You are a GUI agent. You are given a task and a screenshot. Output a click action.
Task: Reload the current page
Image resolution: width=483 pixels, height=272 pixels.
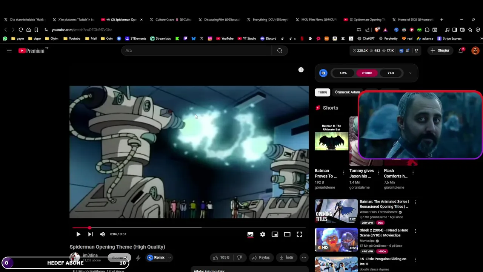click(x=21, y=30)
